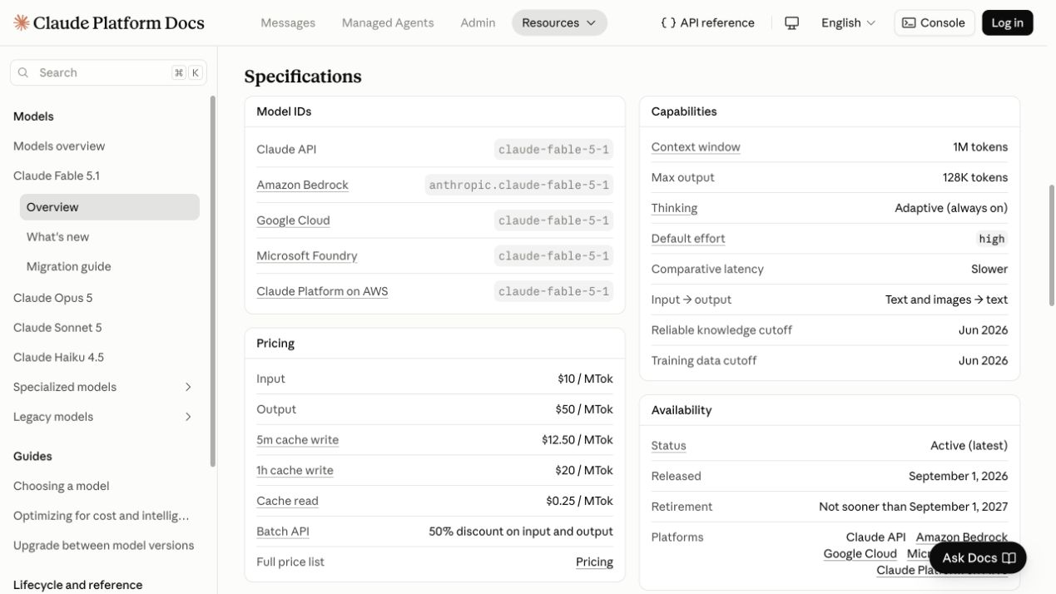Open Optimizing for cost and intelligence guide
Image resolution: width=1056 pixels, height=594 pixels.
click(102, 516)
